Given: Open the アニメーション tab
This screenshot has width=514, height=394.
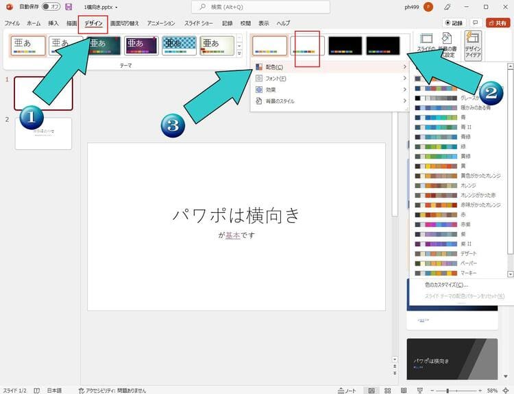Looking at the screenshot, I should [x=161, y=23].
